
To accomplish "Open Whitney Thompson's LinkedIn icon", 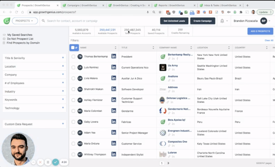I will coord(114,154).
